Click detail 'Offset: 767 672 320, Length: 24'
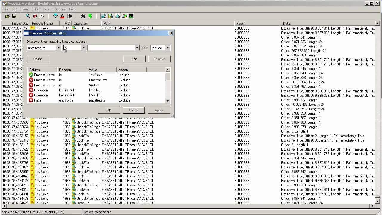The width and height of the screenshot is (382, 215). (304, 51)
